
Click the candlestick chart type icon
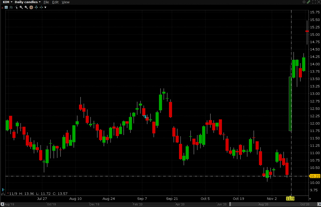(11, 7)
